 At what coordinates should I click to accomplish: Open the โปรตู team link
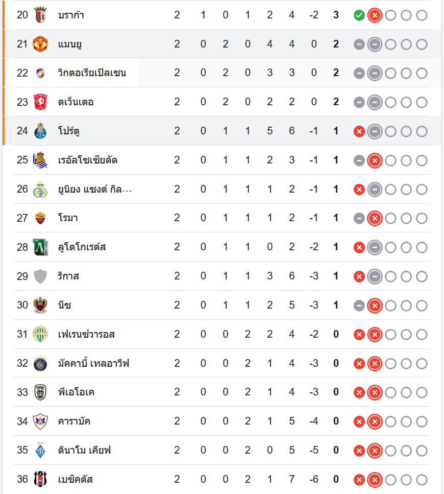tap(69, 131)
